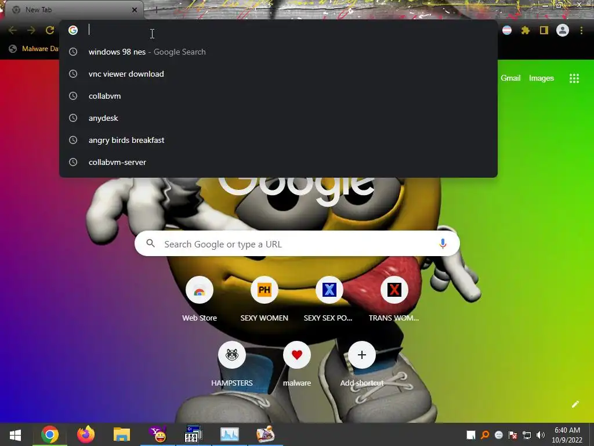The image size is (594, 446).
Task: Open the 6:40 AM clock calendar
Action: (567, 435)
